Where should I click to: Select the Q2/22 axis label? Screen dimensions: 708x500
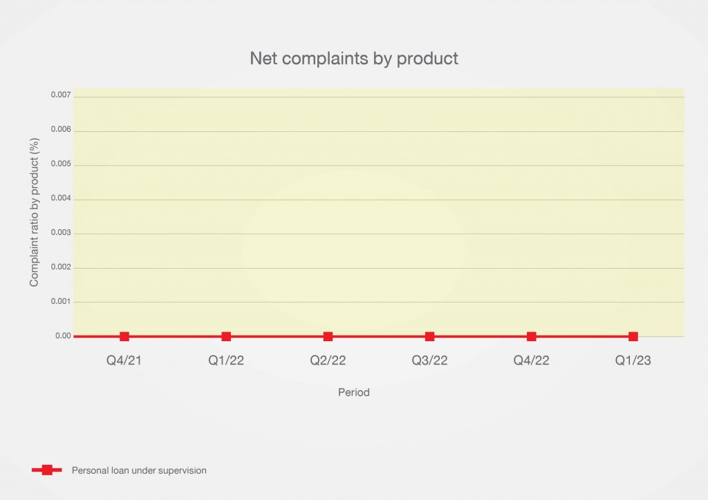point(328,361)
